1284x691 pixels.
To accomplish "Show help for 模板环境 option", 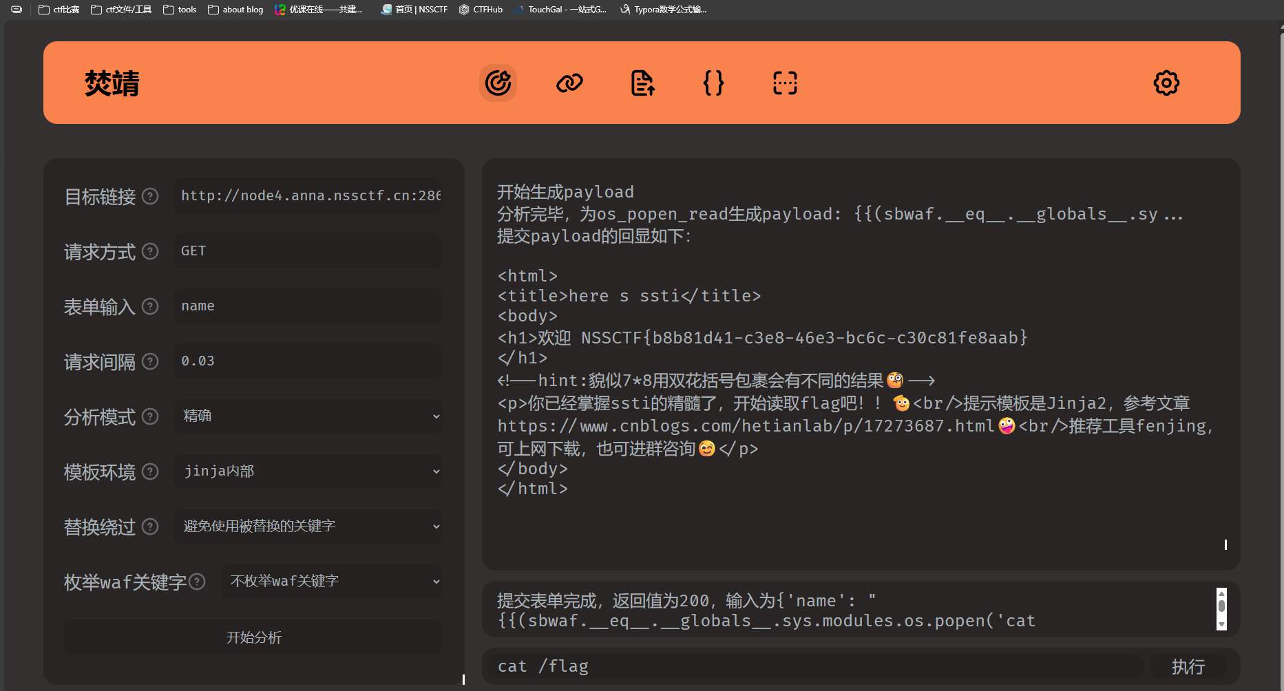I will [x=150, y=471].
